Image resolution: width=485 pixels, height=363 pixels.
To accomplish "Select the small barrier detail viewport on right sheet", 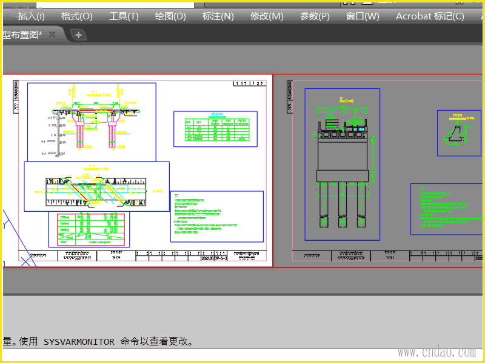I will [x=459, y=133].
